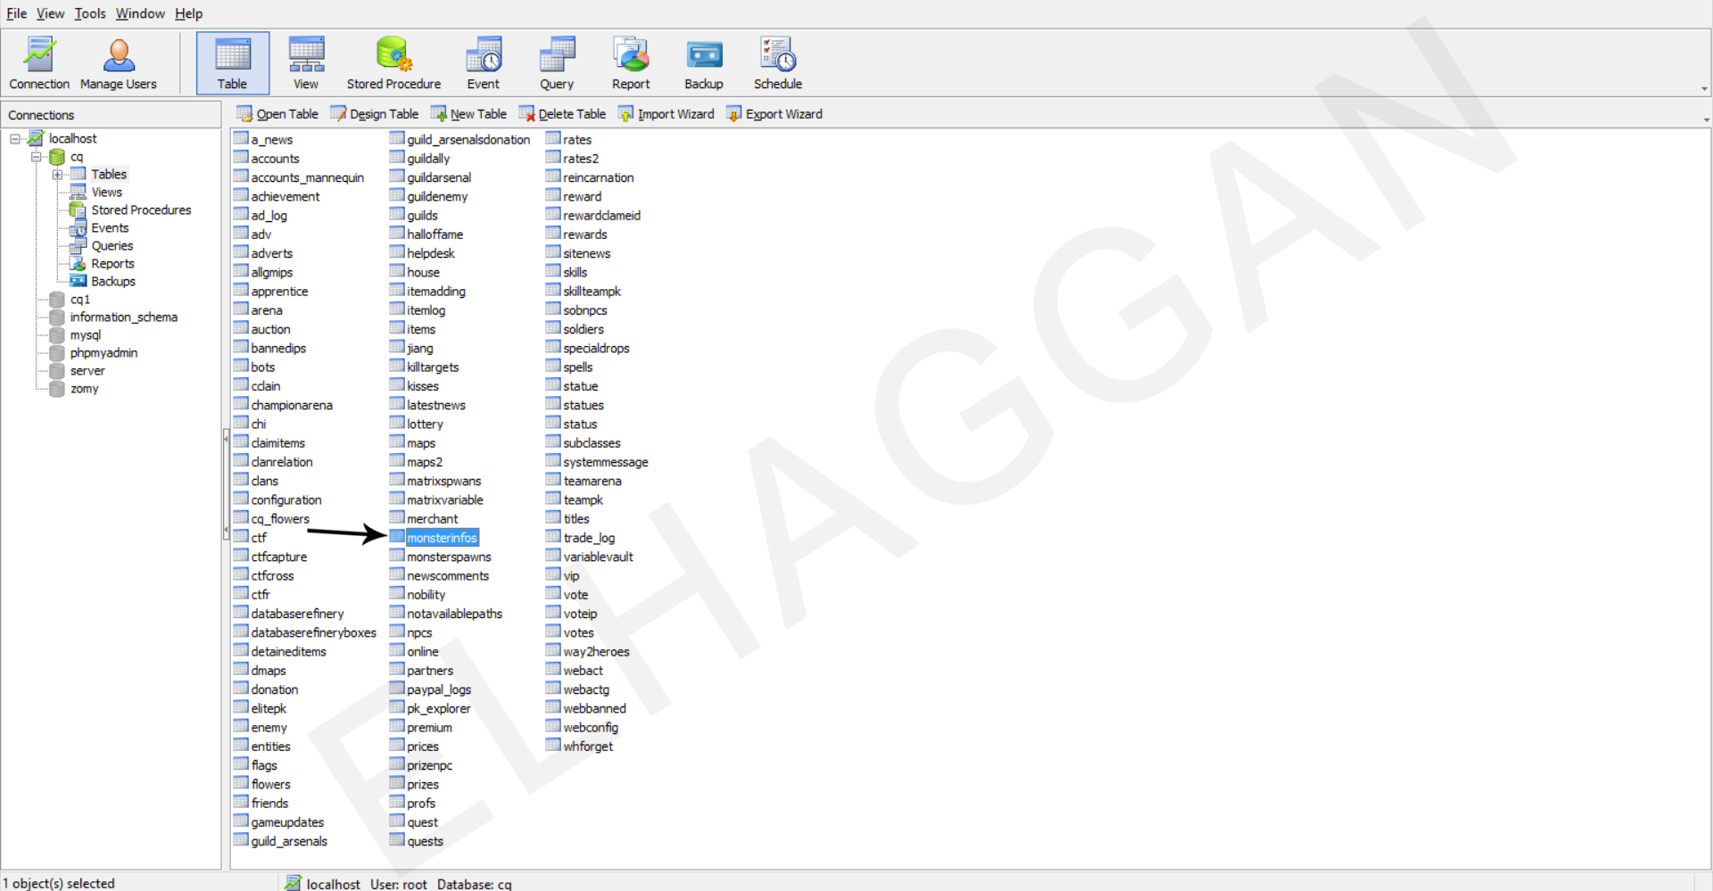Click the Event toolbar icon
The width and height of the screenshot is (1713, 891).
coord(484,63)
